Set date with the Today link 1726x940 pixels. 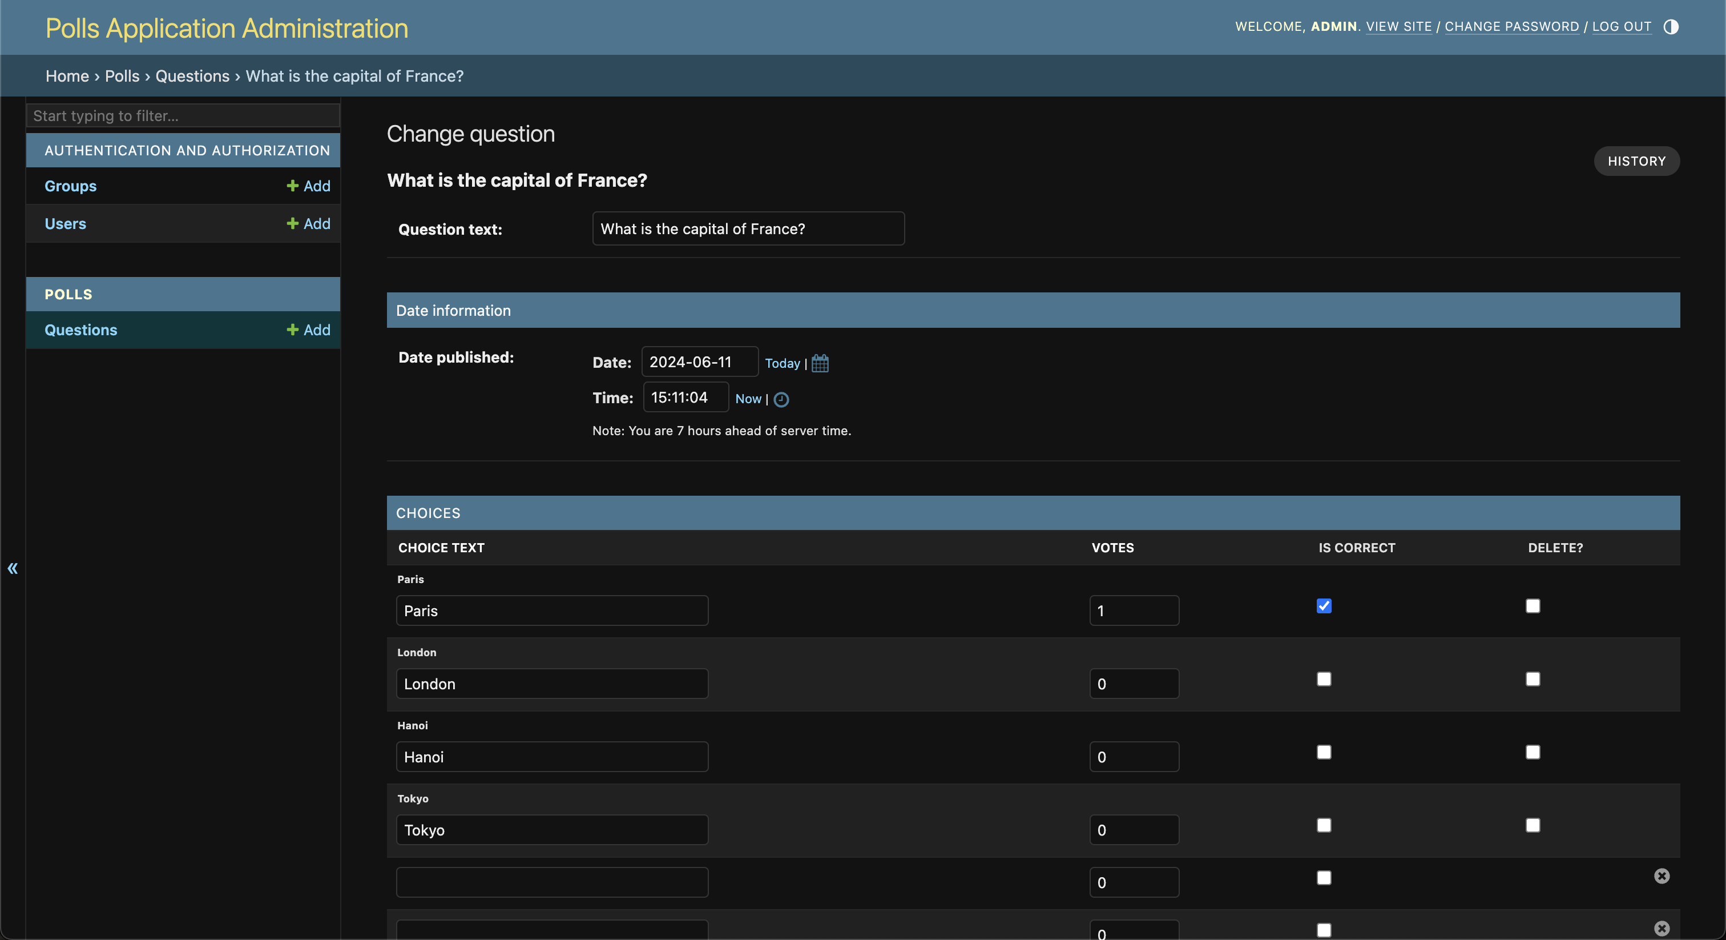pos(782,363)
